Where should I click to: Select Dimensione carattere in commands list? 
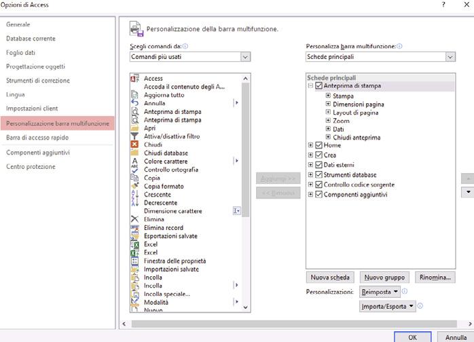click(x=185, y=211)
